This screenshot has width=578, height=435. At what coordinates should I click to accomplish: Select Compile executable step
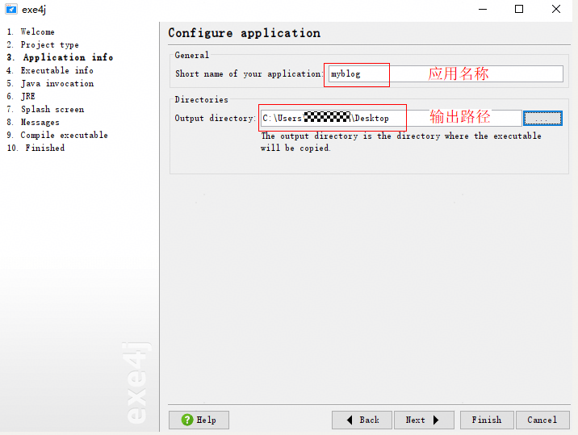[x=57, y=135]
